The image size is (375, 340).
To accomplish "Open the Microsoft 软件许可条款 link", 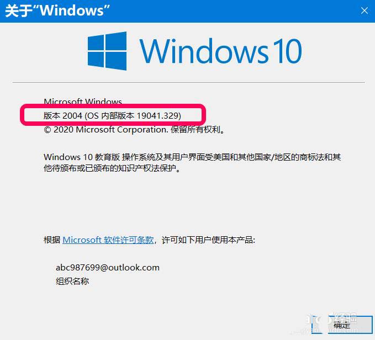I will 108,240.
